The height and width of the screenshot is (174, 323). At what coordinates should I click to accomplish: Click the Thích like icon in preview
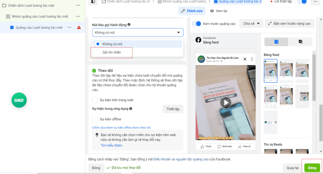[202, 147]
